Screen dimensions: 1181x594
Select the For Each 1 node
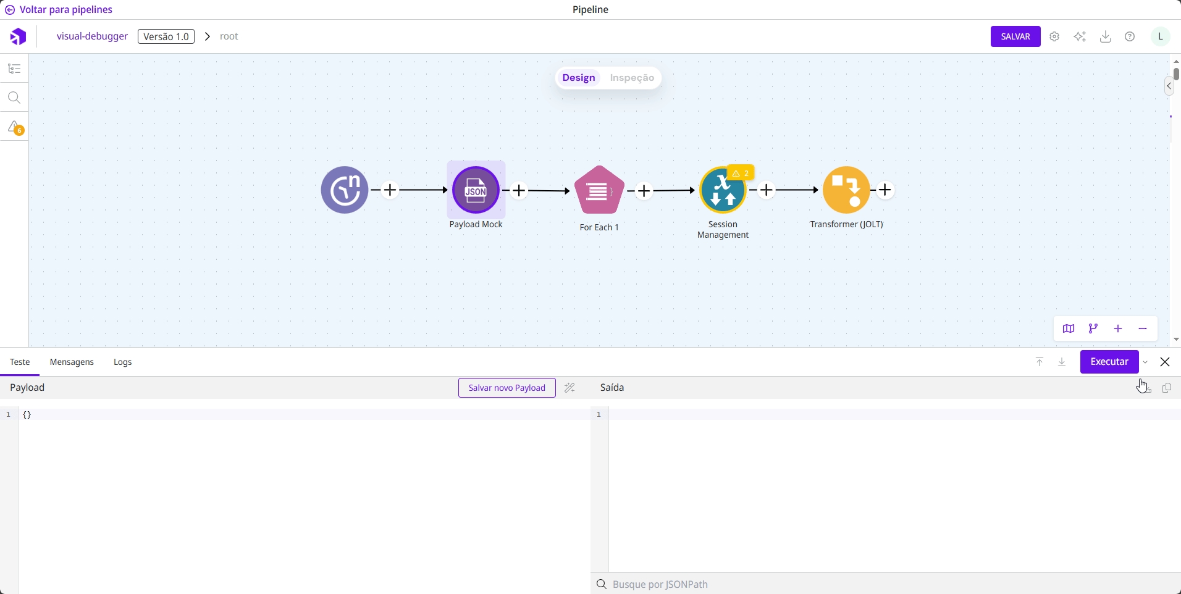click(x=599, y=191)
